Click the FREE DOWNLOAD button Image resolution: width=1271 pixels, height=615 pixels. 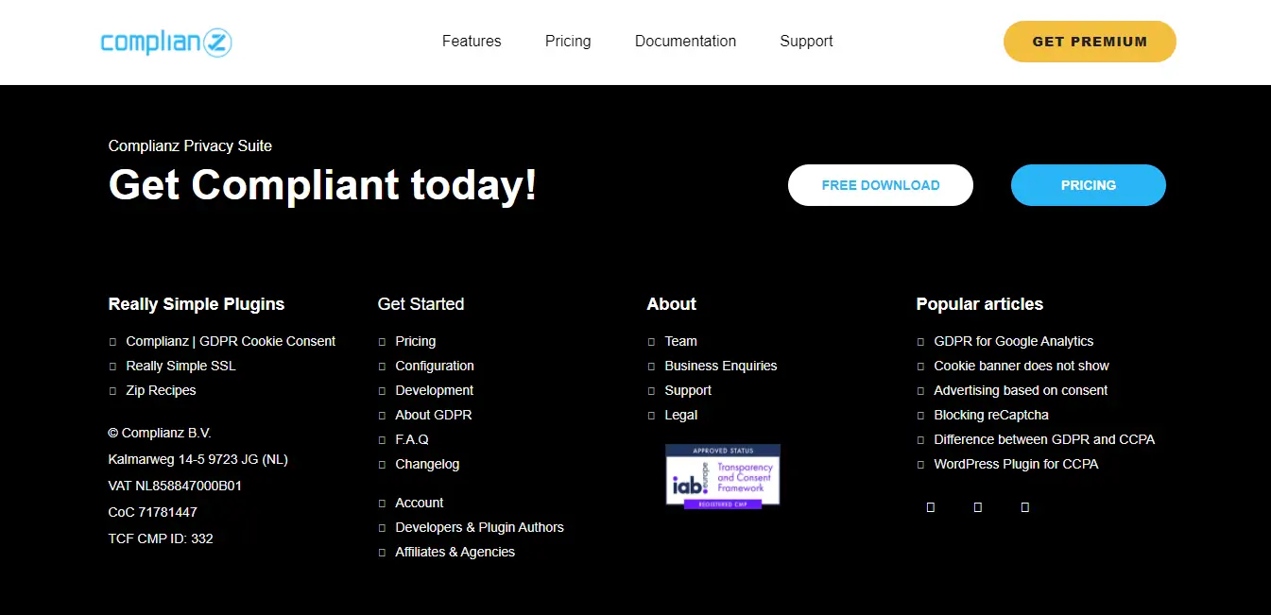point(880,185)
